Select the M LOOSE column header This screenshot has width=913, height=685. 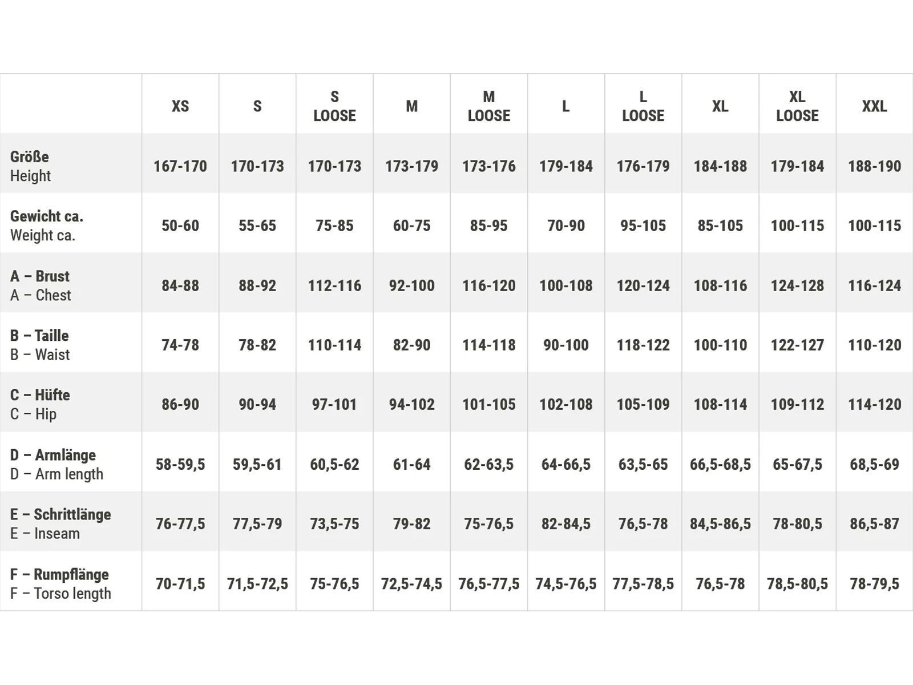(488, 106)
